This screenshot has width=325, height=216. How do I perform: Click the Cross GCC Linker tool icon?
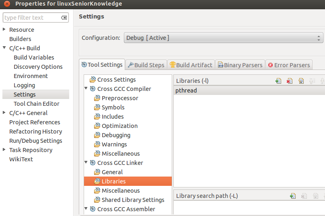93,163
